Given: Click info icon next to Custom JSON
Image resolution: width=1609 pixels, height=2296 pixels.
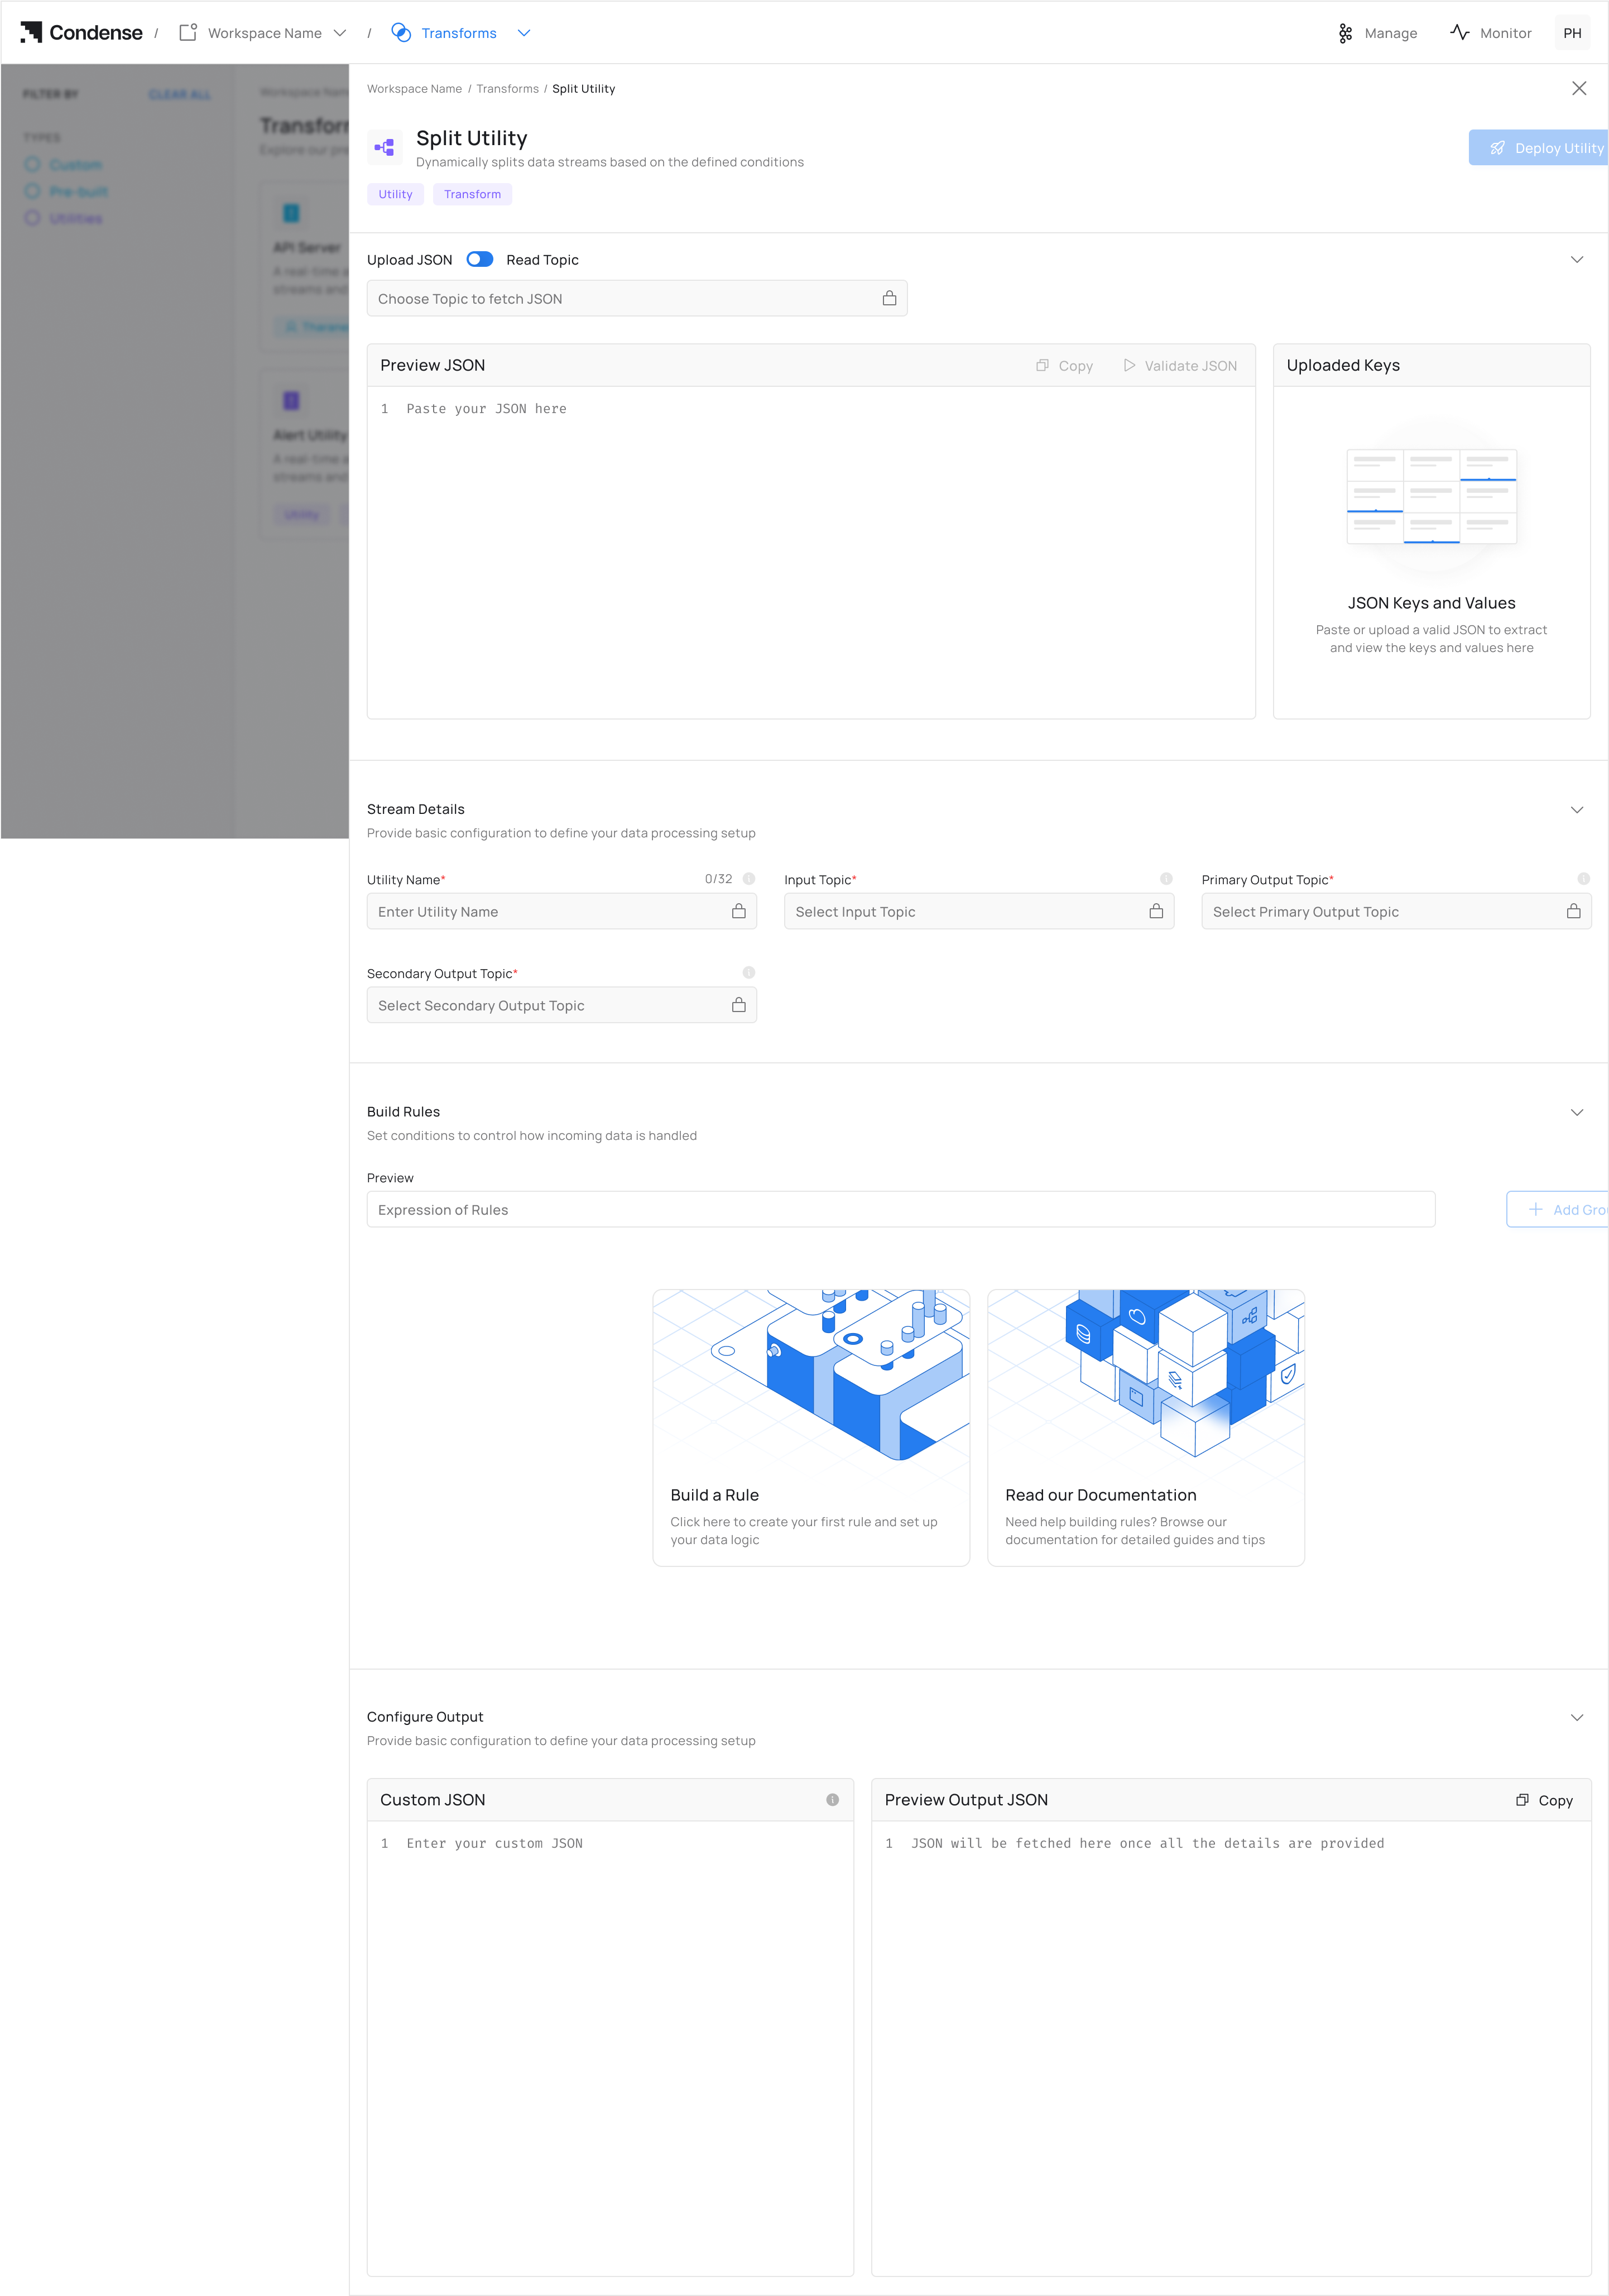Looking at the screenshot, I should coord(832,1800).
